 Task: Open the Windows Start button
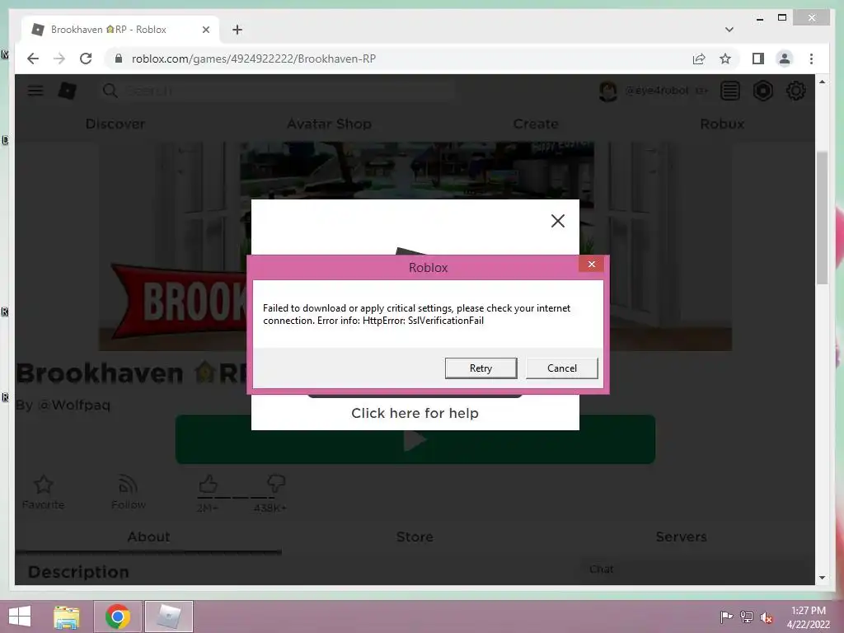(x=20, y=617)
